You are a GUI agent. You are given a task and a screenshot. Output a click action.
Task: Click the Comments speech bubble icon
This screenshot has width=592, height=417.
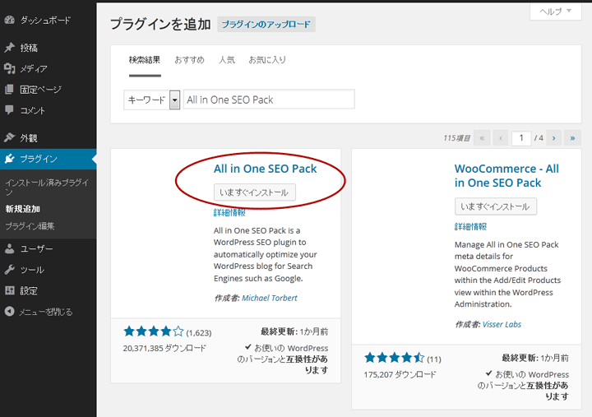[9, 110]
